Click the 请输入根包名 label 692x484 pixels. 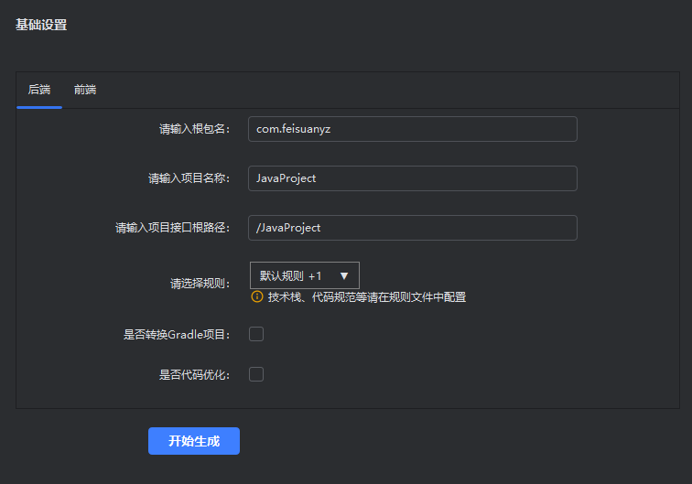(194, 129)
